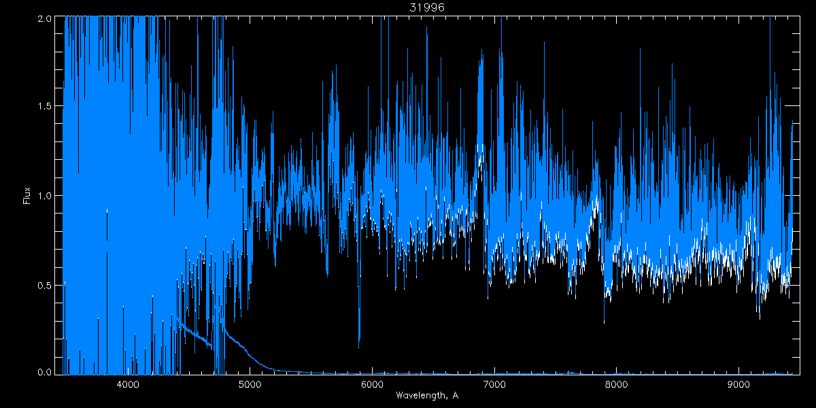Click the 2.0 flux tick label
816x408 pixels.
point(45,18)
